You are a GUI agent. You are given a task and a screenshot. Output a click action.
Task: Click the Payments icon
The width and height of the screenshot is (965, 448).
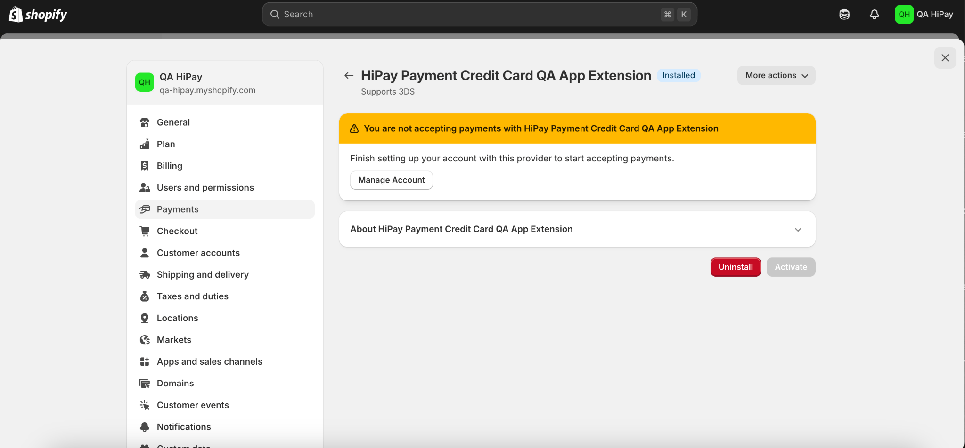(x=145, y=209)
